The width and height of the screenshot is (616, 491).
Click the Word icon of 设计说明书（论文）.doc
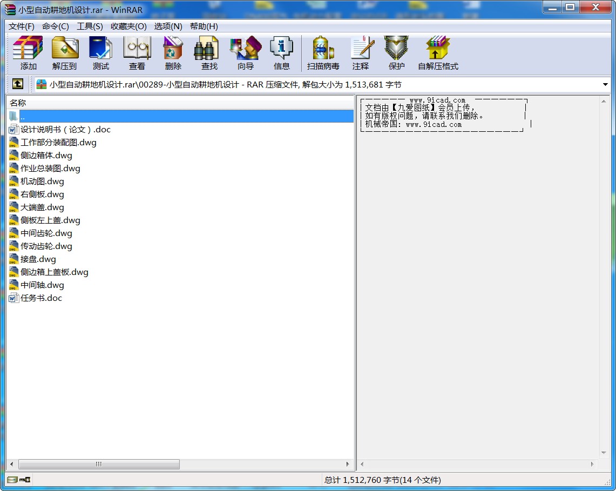pyautogui.click(x=13, y=129)
